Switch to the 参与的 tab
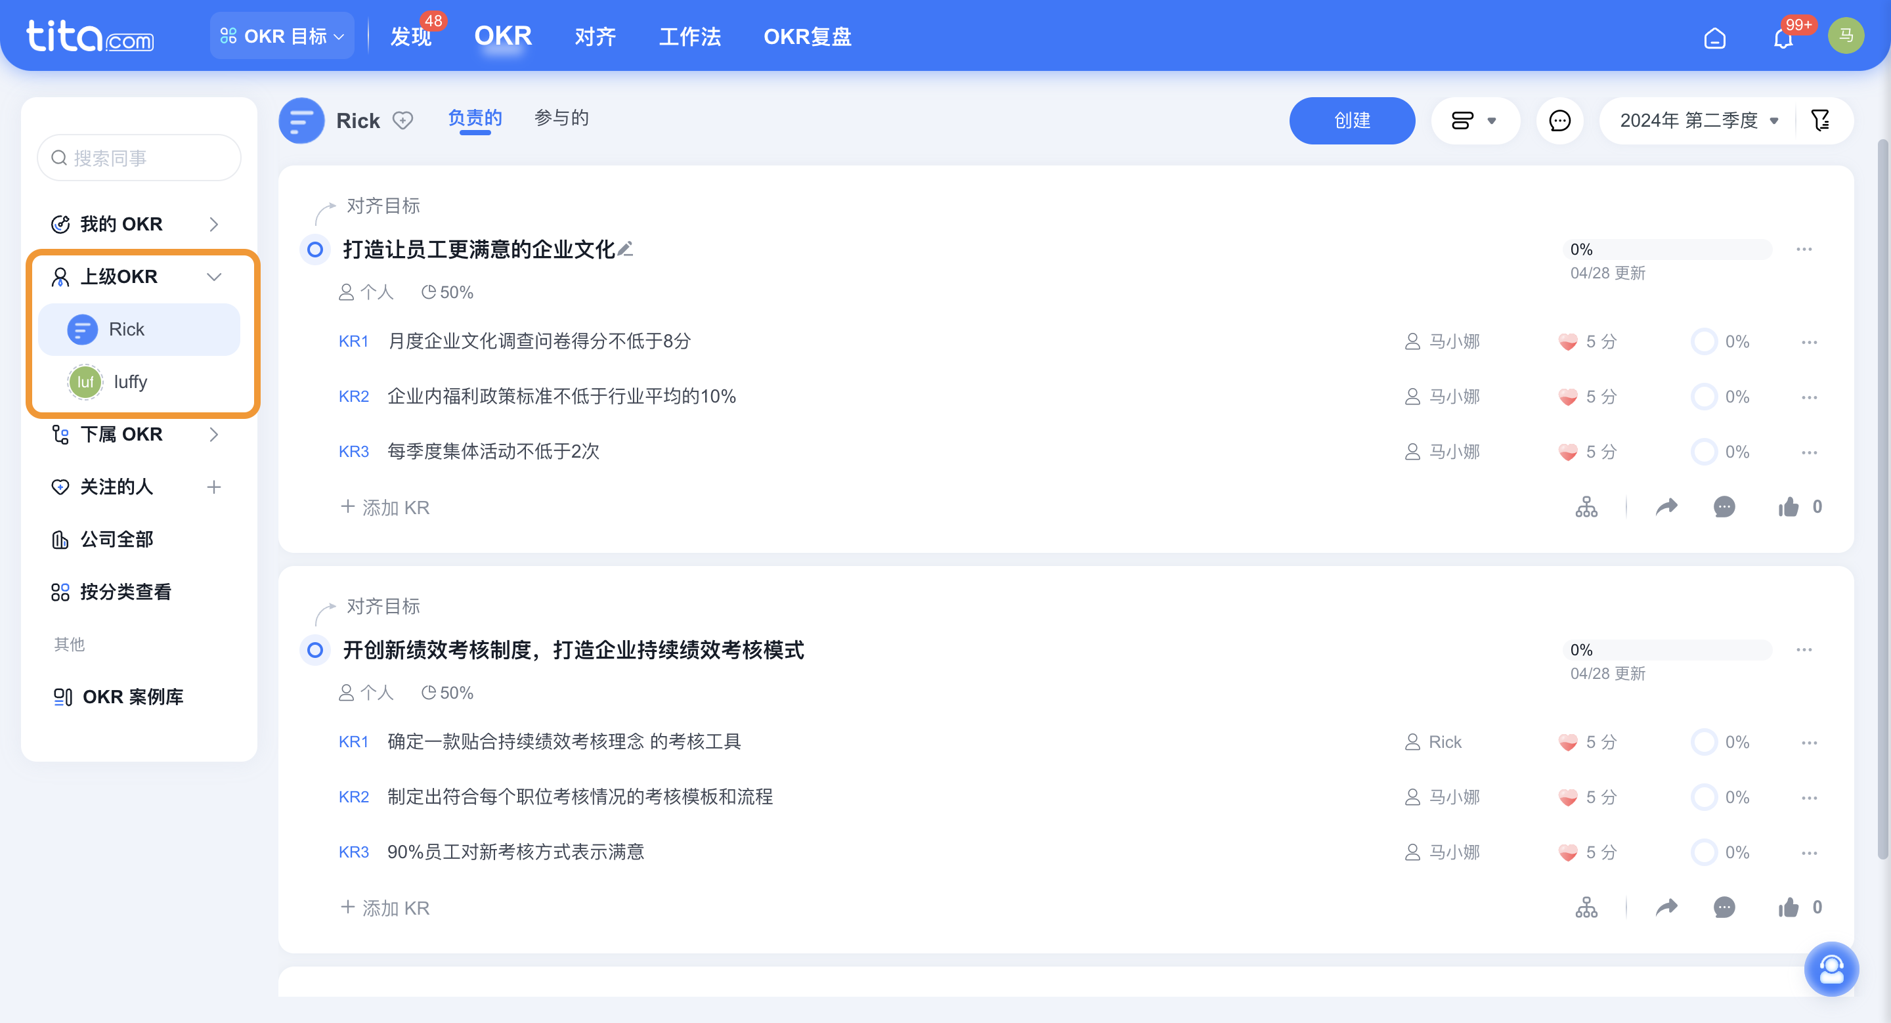The width and height of the screenshot is (1891, 1023). point(561,118)
